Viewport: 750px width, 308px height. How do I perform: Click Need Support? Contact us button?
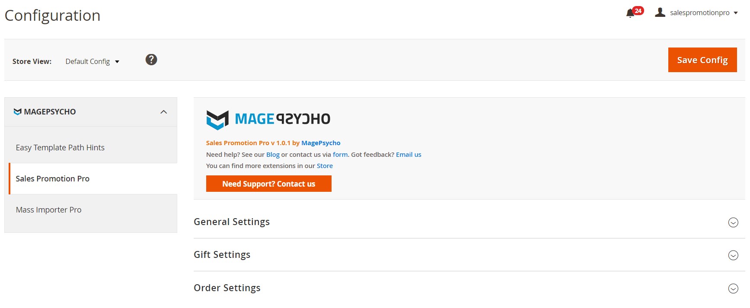coord(268,184)
